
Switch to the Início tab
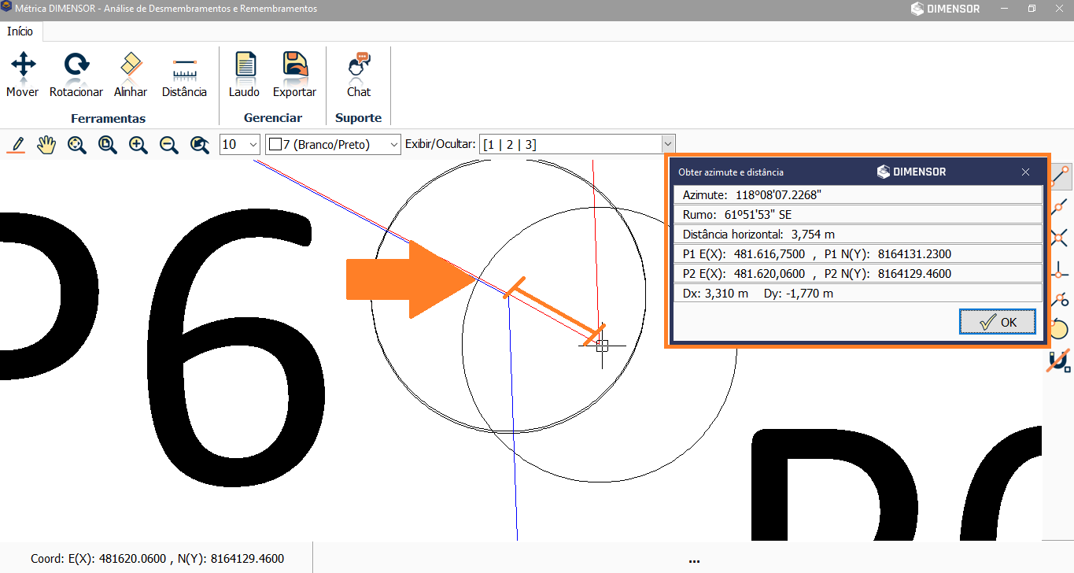tap(20, 31)
